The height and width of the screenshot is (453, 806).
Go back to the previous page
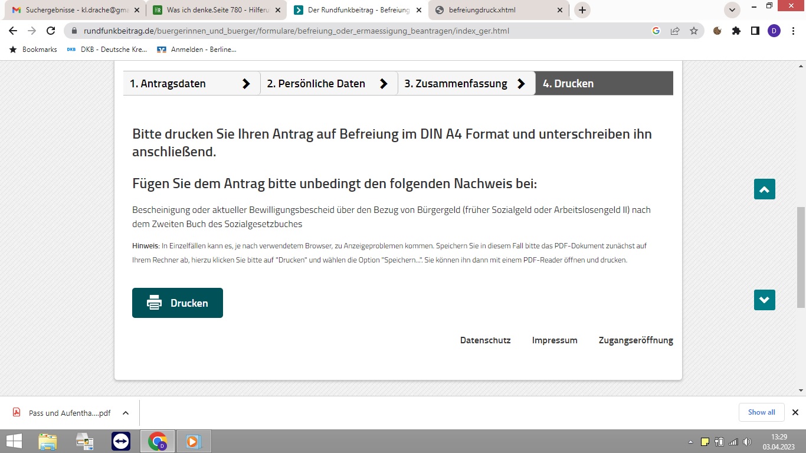tap(13, 31)
